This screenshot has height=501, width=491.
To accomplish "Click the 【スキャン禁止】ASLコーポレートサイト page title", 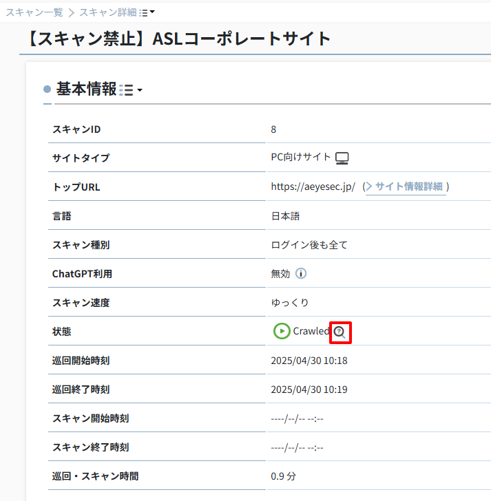I will 179,39.
